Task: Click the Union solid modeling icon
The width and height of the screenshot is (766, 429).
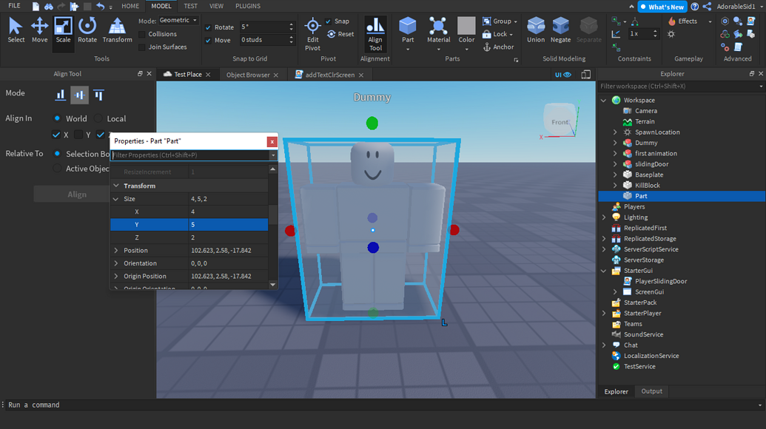Action: pyautogui.click(x=536, y=26)
